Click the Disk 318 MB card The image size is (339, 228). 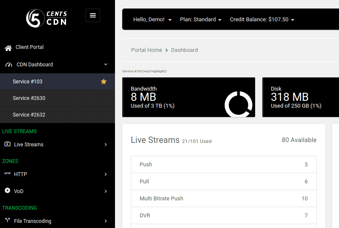tap(301, 97)
